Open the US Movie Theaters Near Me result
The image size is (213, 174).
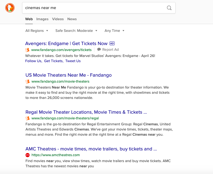[x=68, y=75]
